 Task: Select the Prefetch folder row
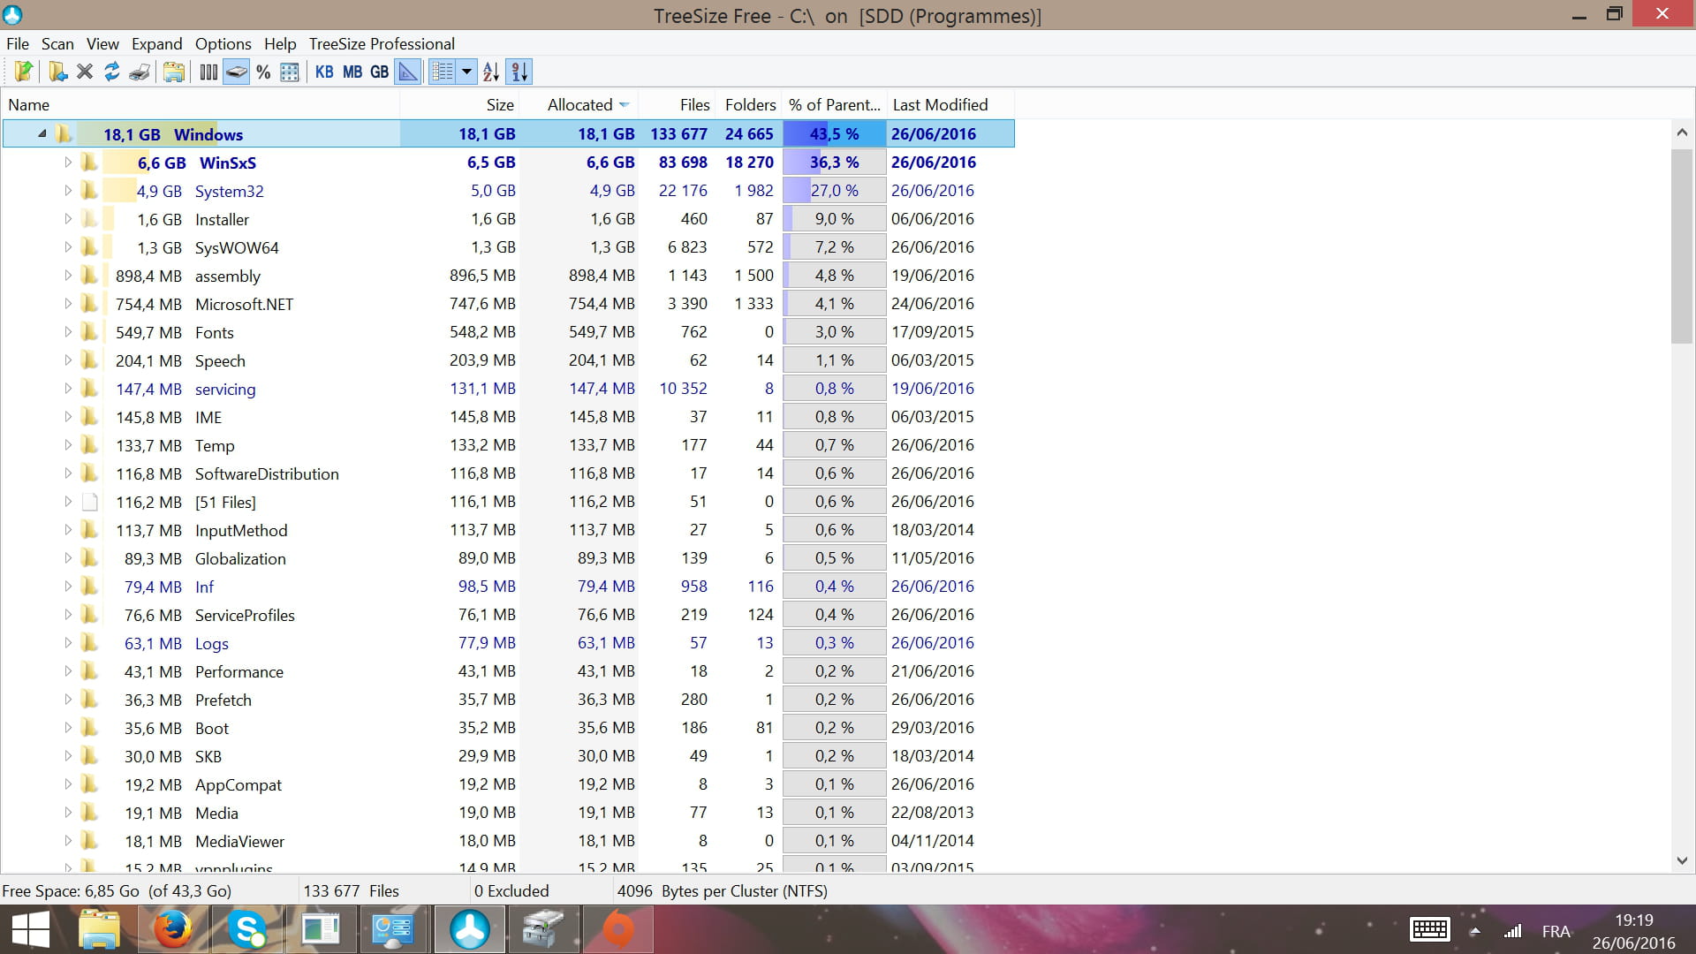click(x=508, y=700)
